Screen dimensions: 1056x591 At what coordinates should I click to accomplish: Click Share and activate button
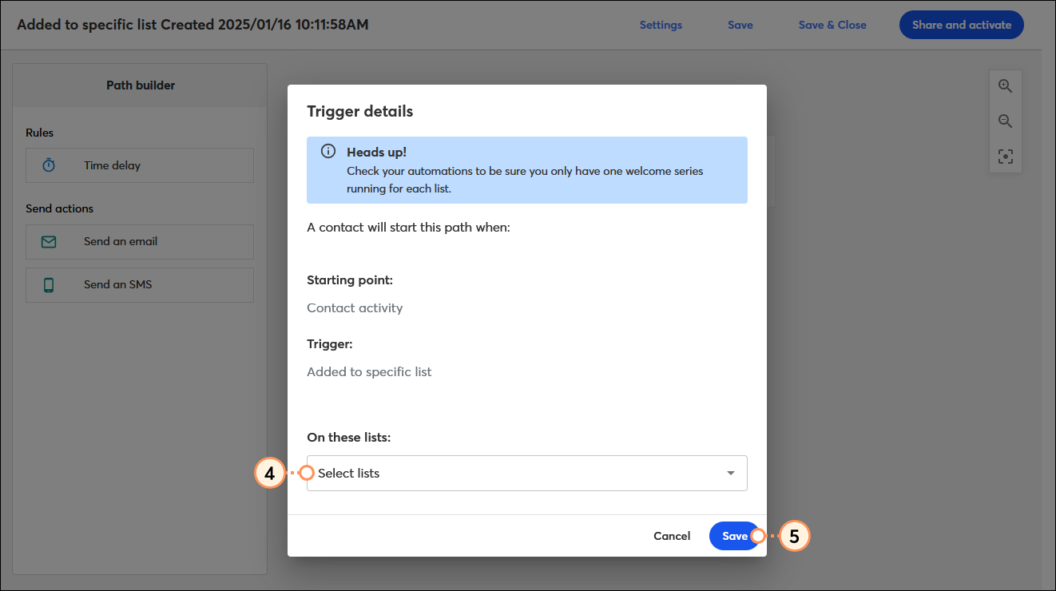[x=962, y=25]
